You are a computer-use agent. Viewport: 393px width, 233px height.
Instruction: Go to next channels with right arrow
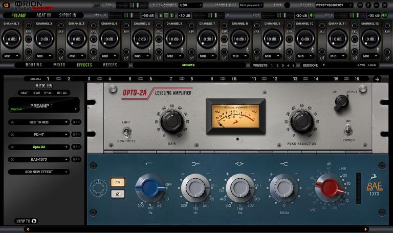(x=377, y=79)
